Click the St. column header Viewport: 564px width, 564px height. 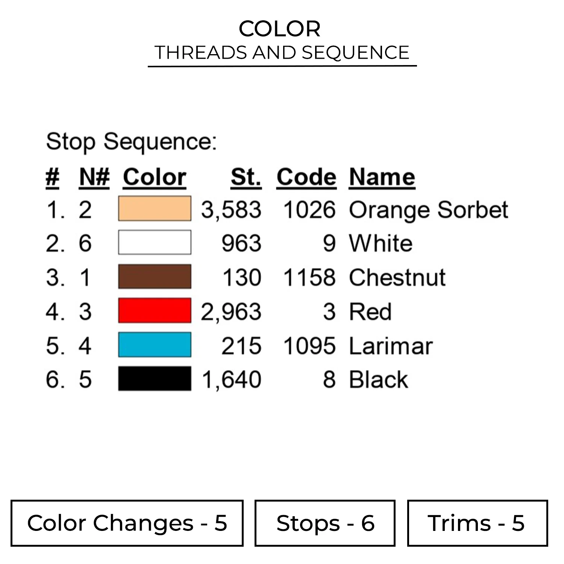coord(246,177)
